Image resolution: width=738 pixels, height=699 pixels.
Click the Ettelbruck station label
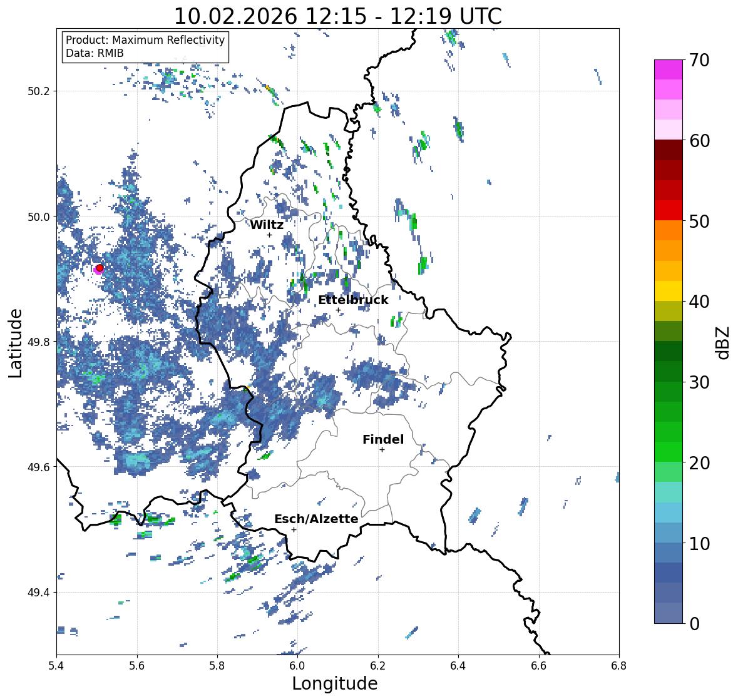pyautogui.click(x=353, y=300)
